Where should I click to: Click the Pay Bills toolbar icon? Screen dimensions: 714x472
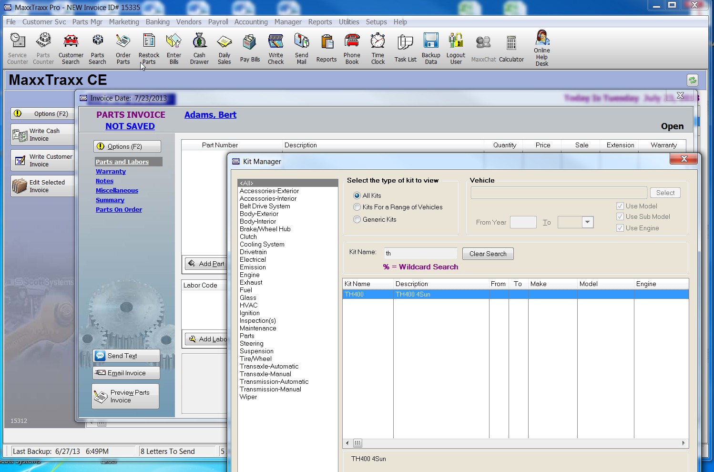tap(250, 49)
